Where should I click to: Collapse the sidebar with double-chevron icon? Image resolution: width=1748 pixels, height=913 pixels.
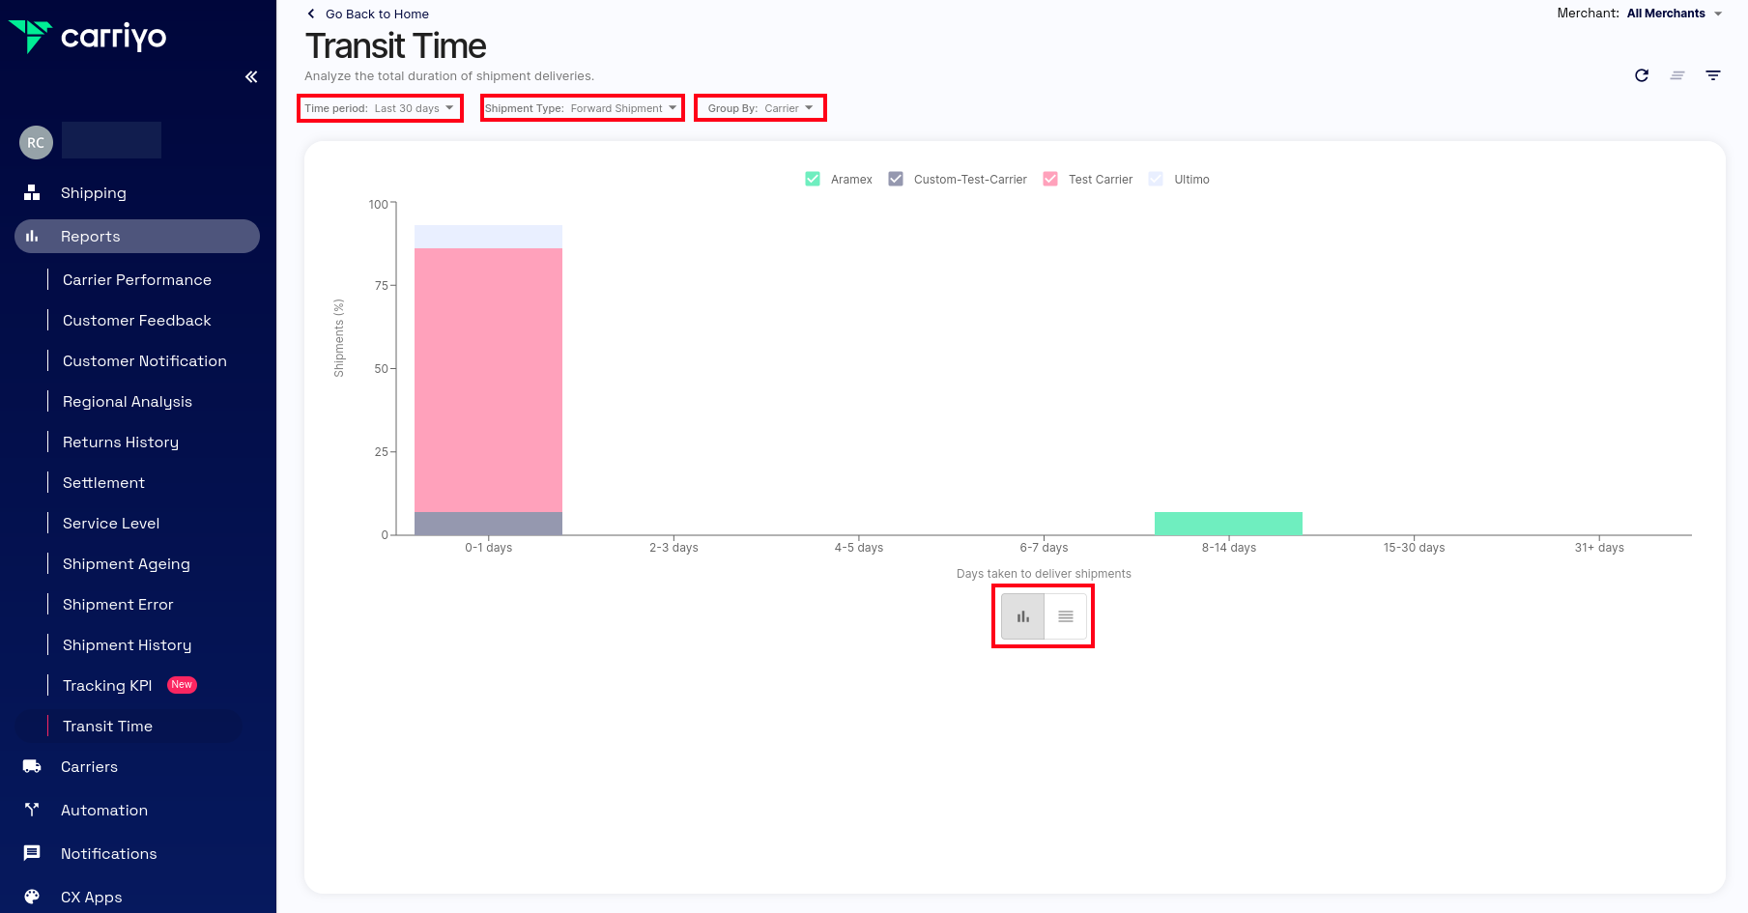tap(251, 76)
